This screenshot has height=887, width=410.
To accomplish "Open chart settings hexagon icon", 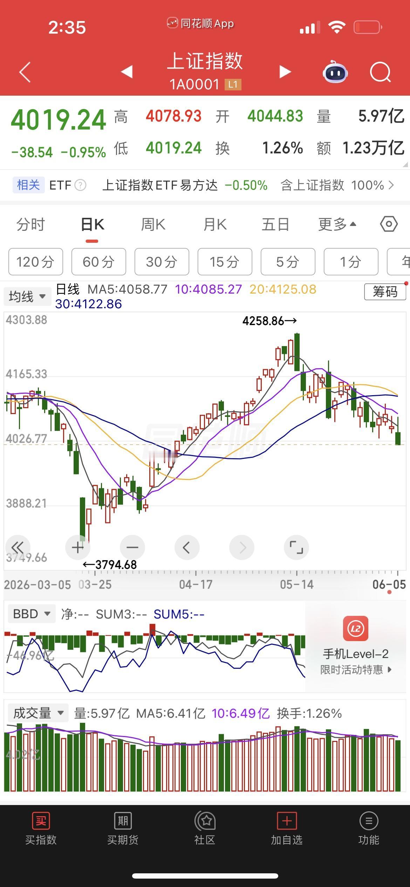I will [389, 224].
